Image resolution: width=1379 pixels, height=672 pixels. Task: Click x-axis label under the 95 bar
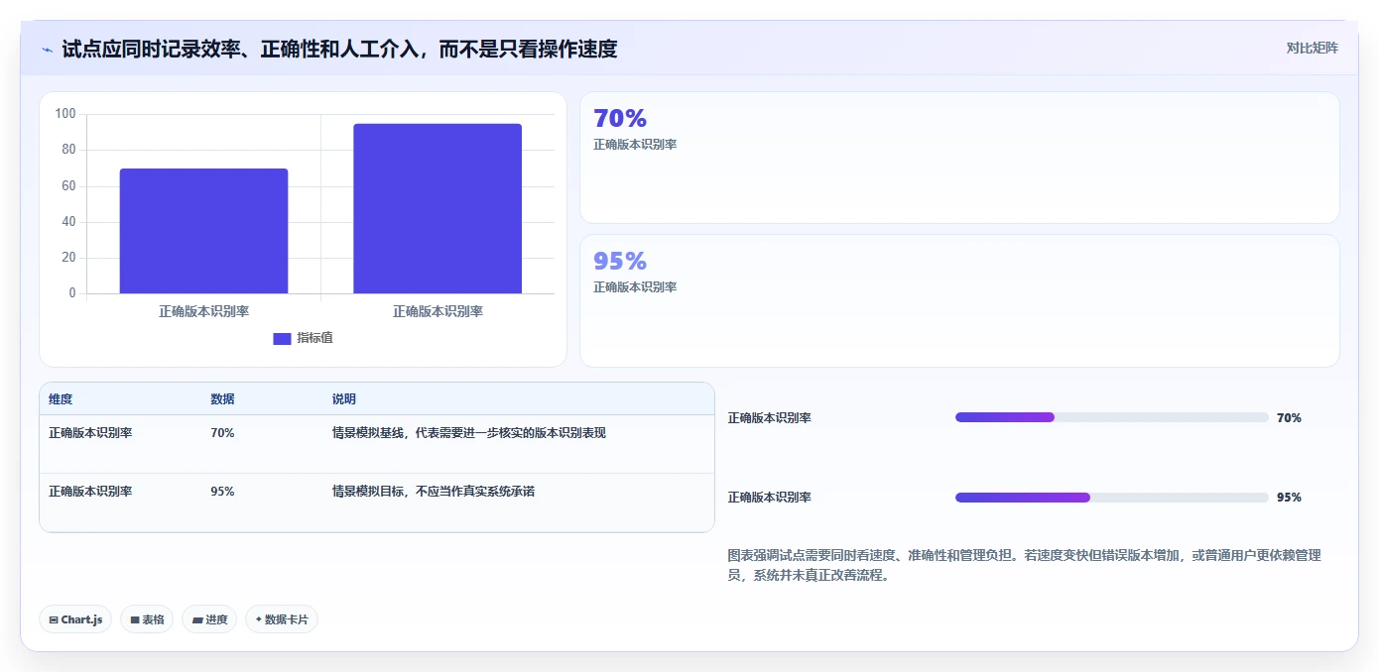point(438,311)
